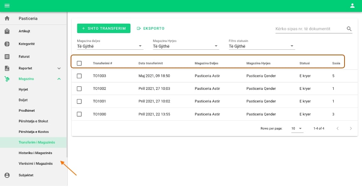Viewport: 362px width, 196px height.
Task: Click the Shto Transferim button
Action: [104, 29]
